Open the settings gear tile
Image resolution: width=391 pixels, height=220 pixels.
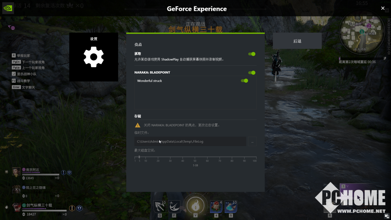pos(94,57)
